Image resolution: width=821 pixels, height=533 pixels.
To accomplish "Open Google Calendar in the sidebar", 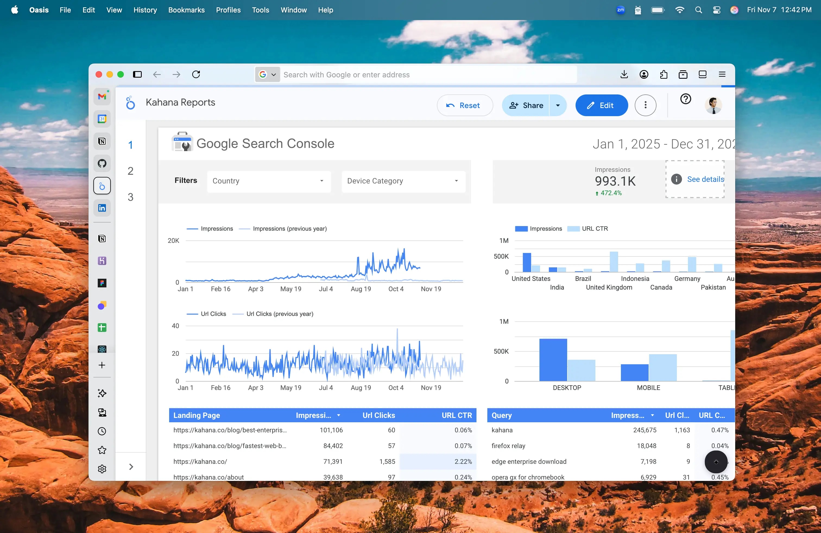I will (x=102, y=119).
